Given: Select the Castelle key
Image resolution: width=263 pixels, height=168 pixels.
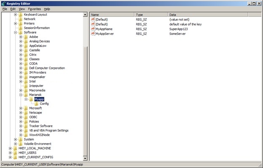Looking at the screenshot, I should click(x=35, y=50).
